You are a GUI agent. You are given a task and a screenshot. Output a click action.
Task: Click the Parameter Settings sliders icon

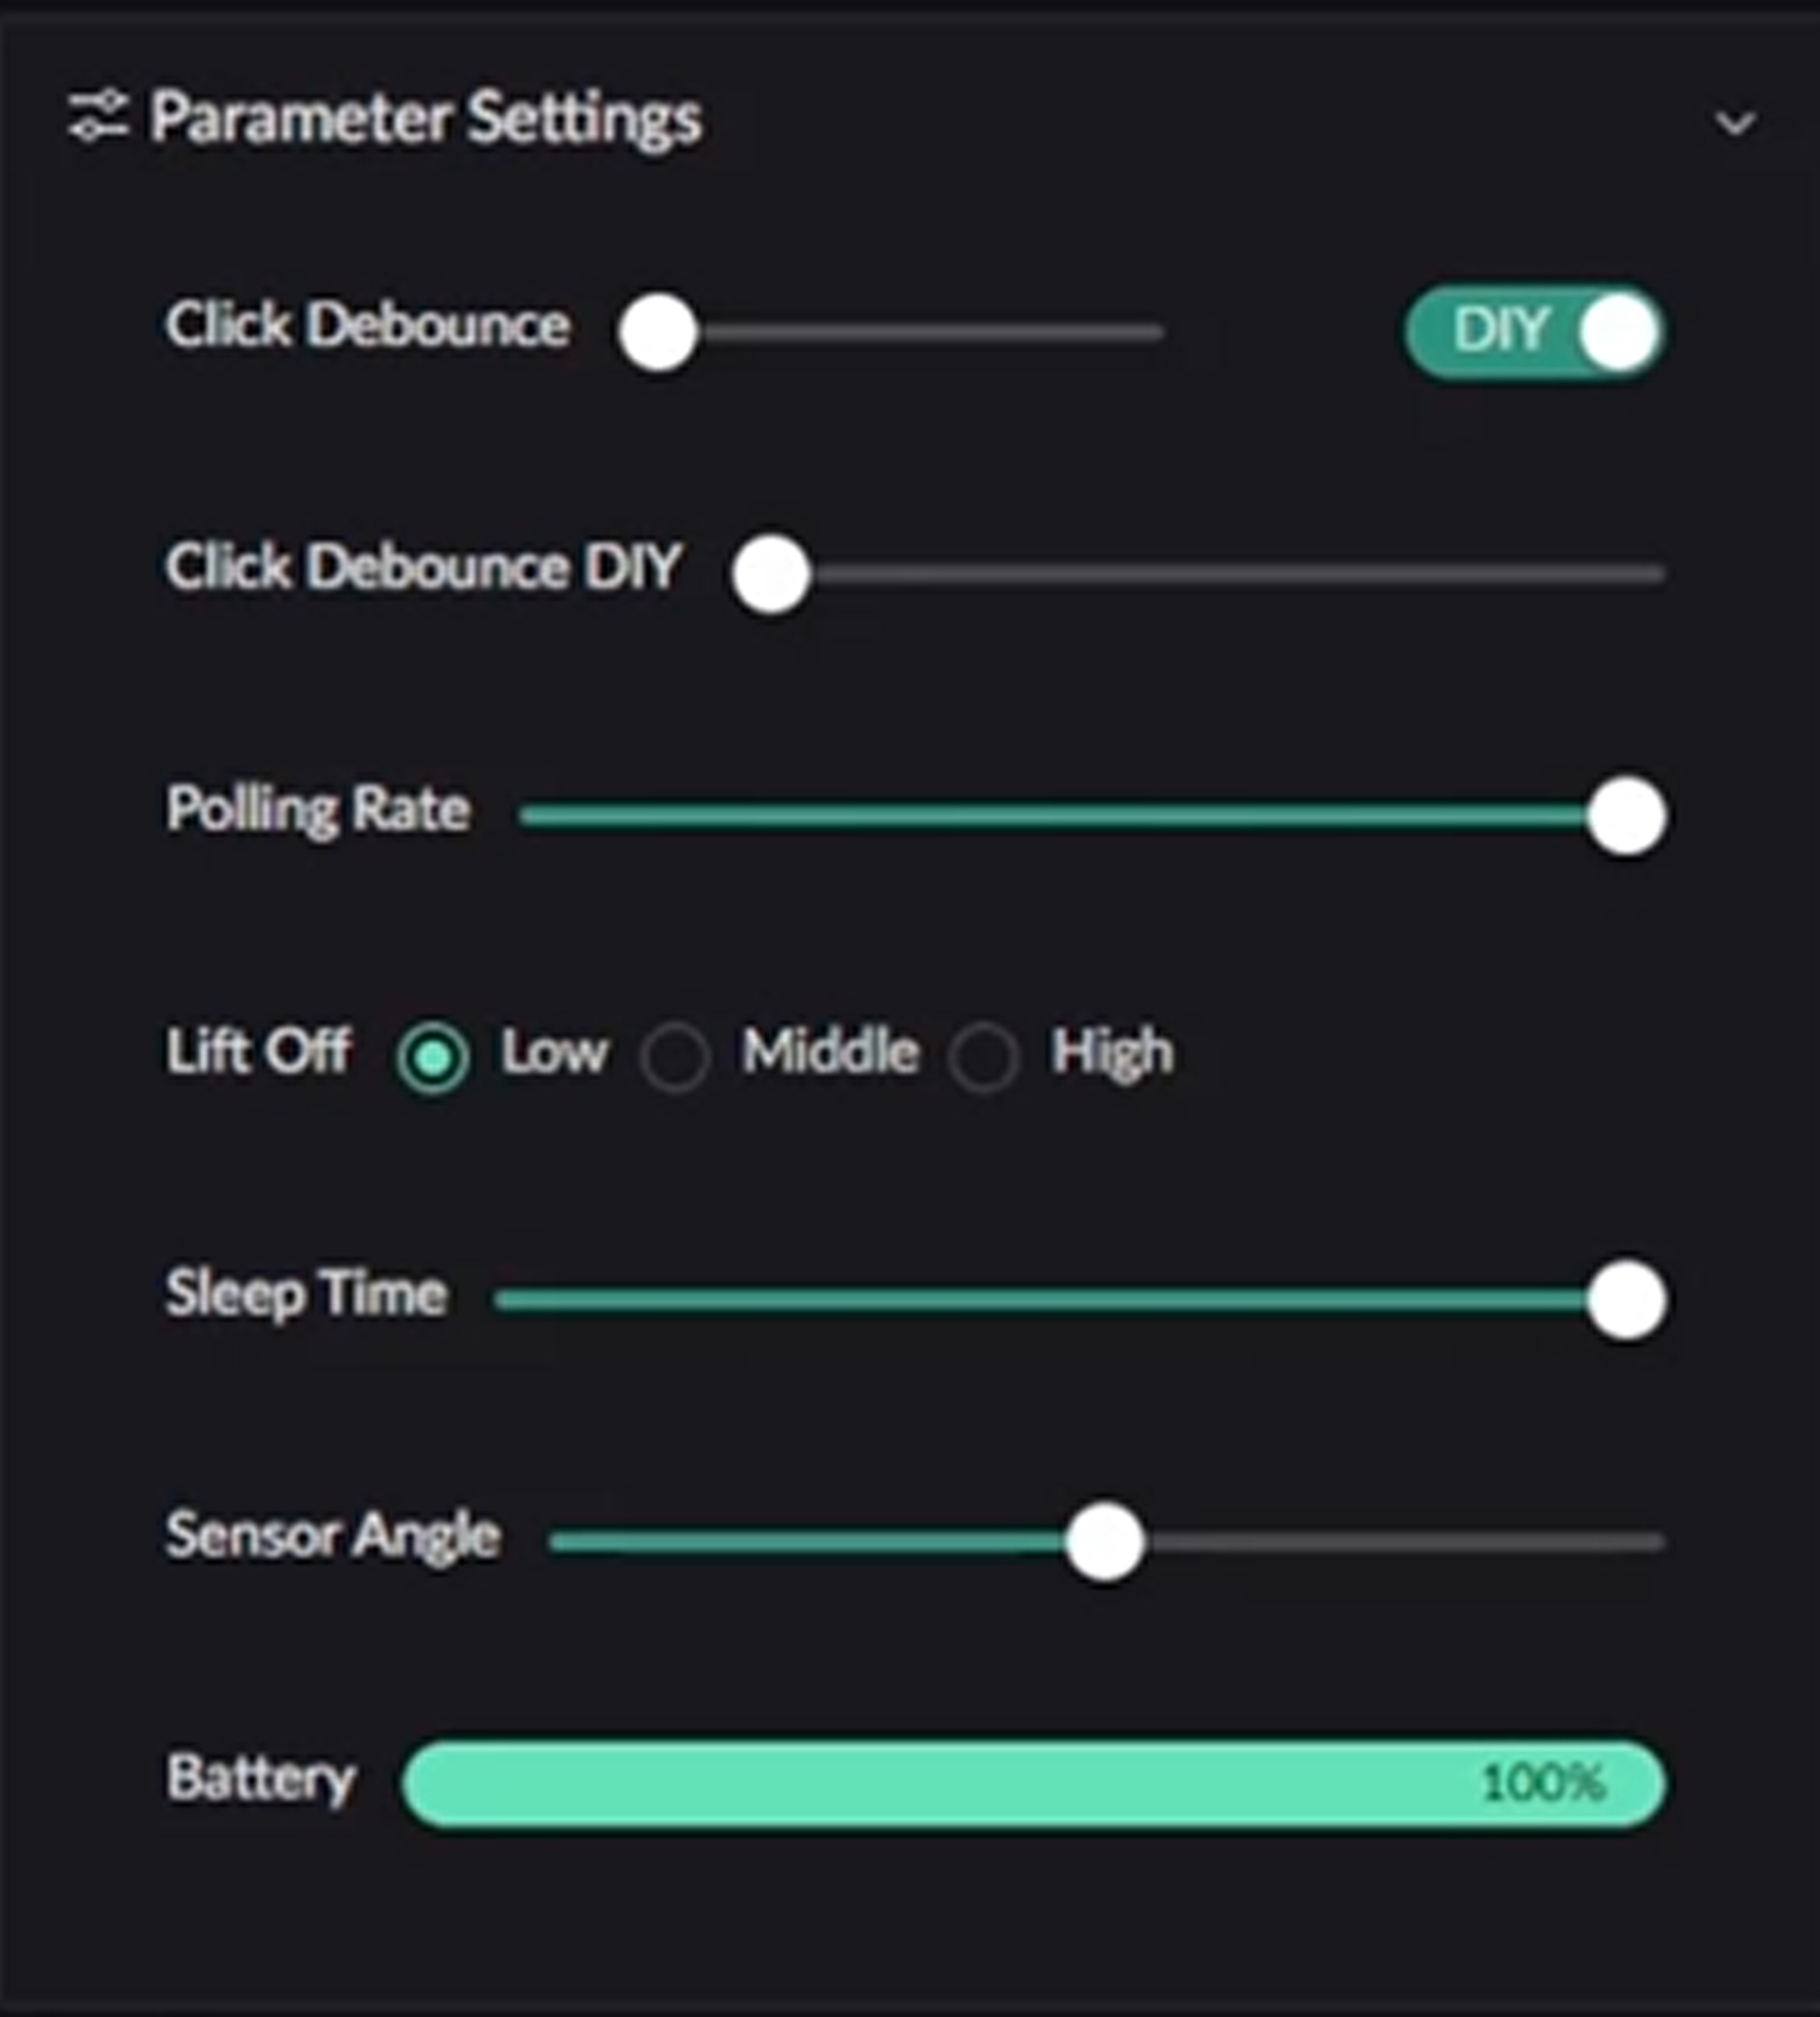tap(97, 116)
